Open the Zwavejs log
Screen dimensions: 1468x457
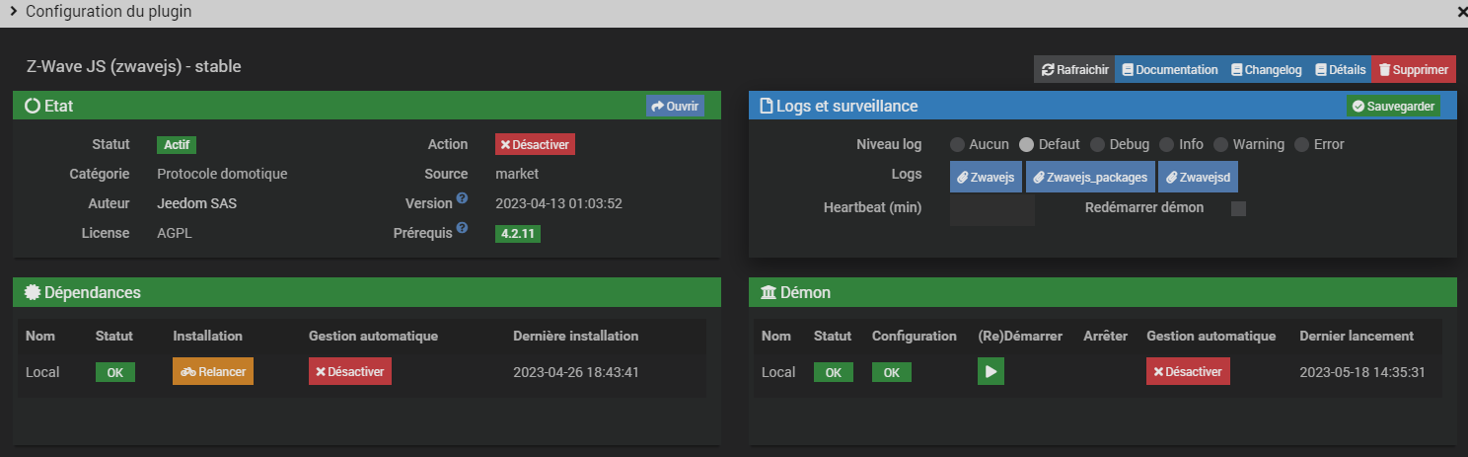[987, 177]
